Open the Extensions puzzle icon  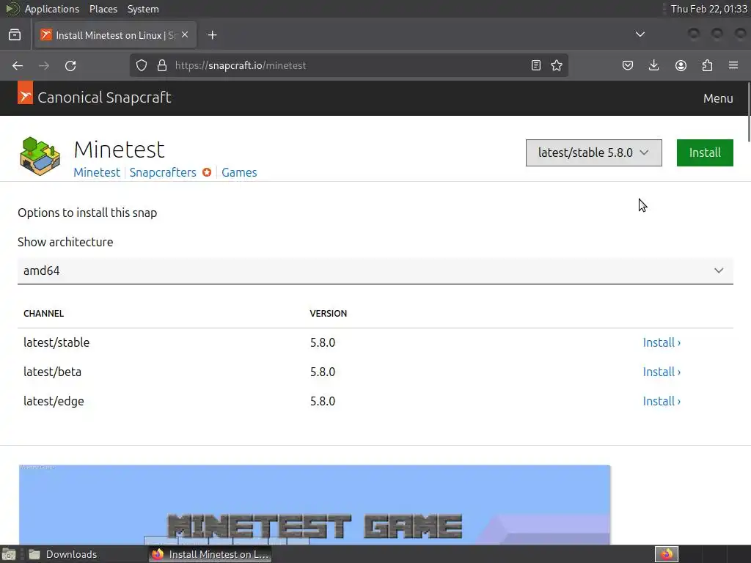point(707,65)
